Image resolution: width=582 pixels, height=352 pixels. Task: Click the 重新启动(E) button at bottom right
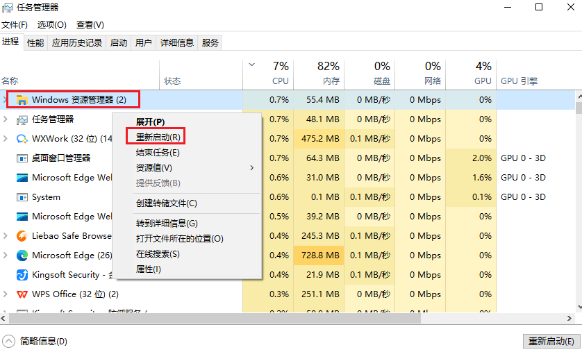tap(551, 341)
